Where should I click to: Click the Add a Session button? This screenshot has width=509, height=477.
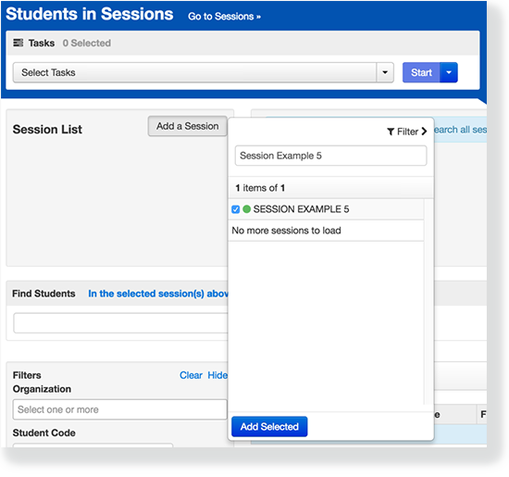(187, 126)
